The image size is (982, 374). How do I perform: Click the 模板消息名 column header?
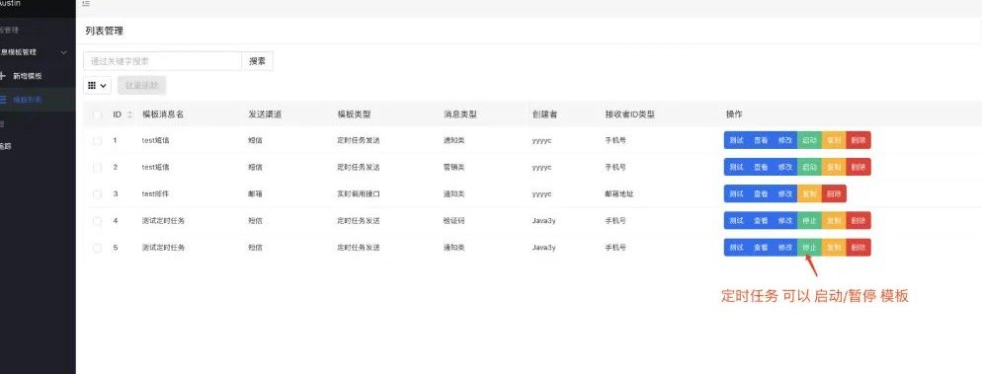(163, 114)
